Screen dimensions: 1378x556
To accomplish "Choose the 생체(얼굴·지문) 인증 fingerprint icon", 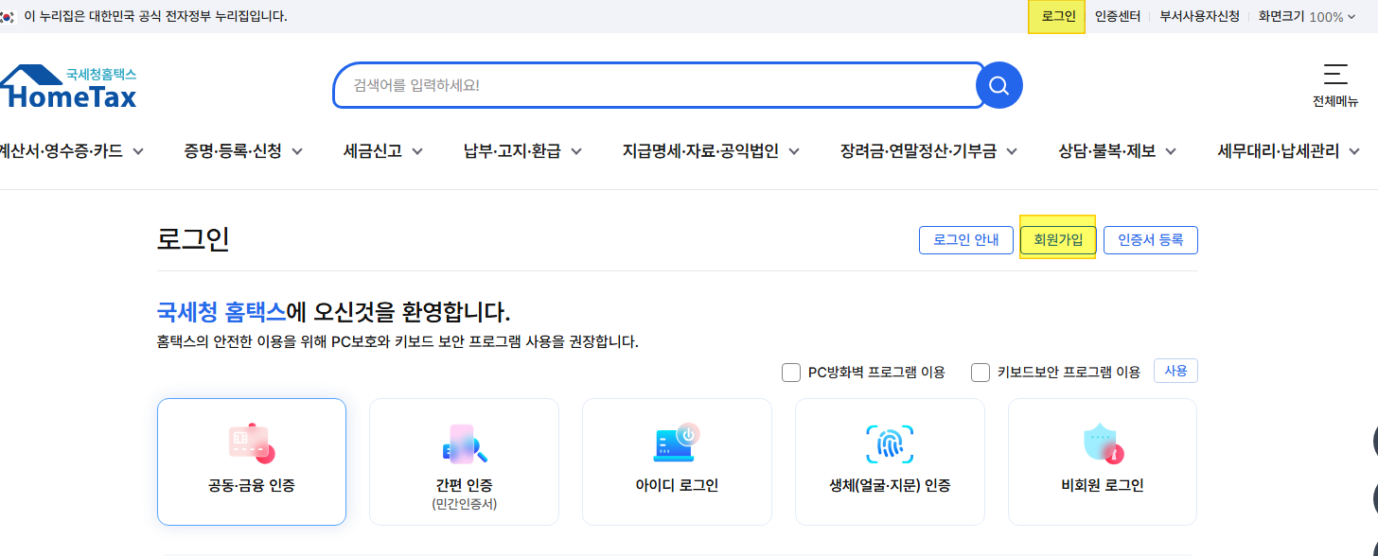I will [x=890, y=443].
